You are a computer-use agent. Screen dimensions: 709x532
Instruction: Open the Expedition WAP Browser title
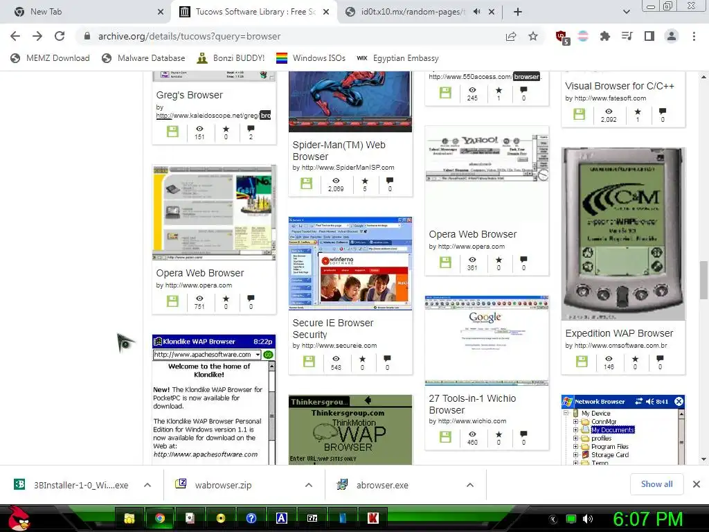[x=619, y=333]
